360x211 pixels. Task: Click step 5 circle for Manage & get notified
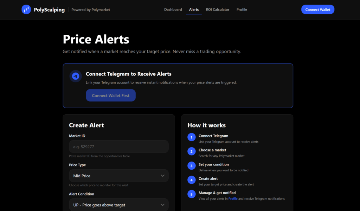coord(191,194)
